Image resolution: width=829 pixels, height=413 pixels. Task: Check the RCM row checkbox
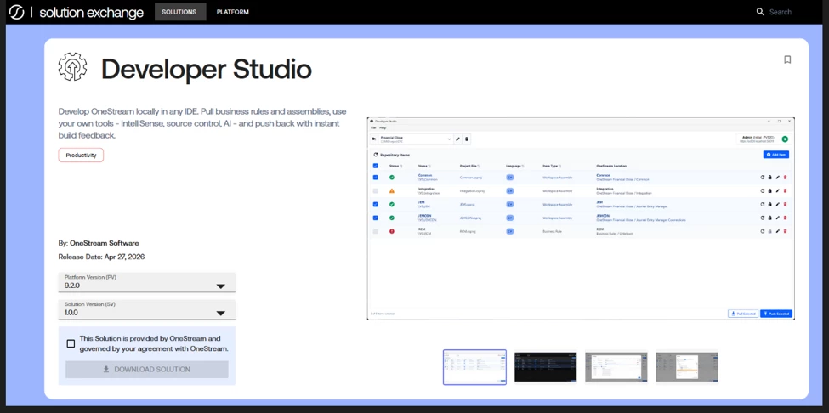click(x=375, y=231)
